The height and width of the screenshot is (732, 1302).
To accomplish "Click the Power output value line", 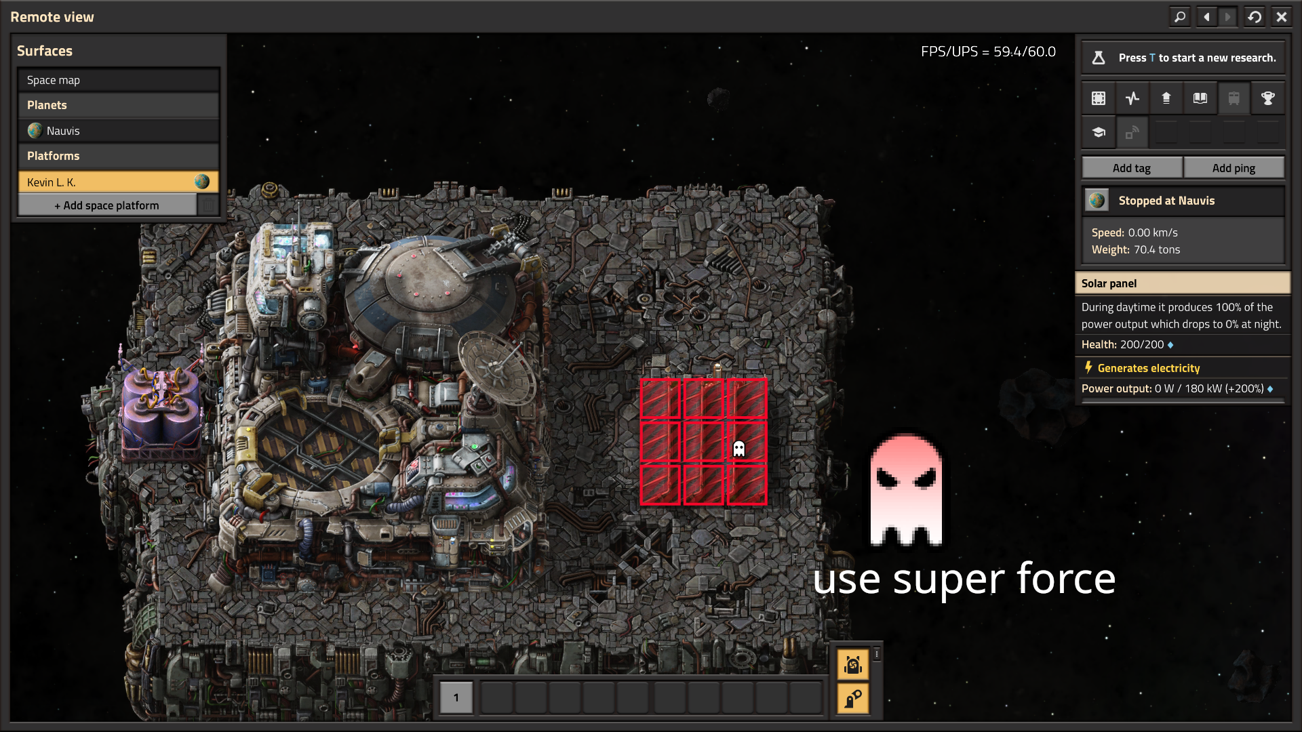I will pyautogui.click(x=1177, y=388).
